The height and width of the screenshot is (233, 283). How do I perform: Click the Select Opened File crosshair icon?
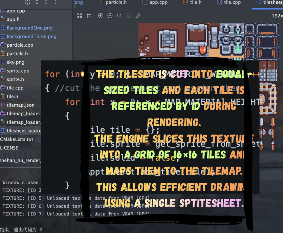[x=27, y=2]
